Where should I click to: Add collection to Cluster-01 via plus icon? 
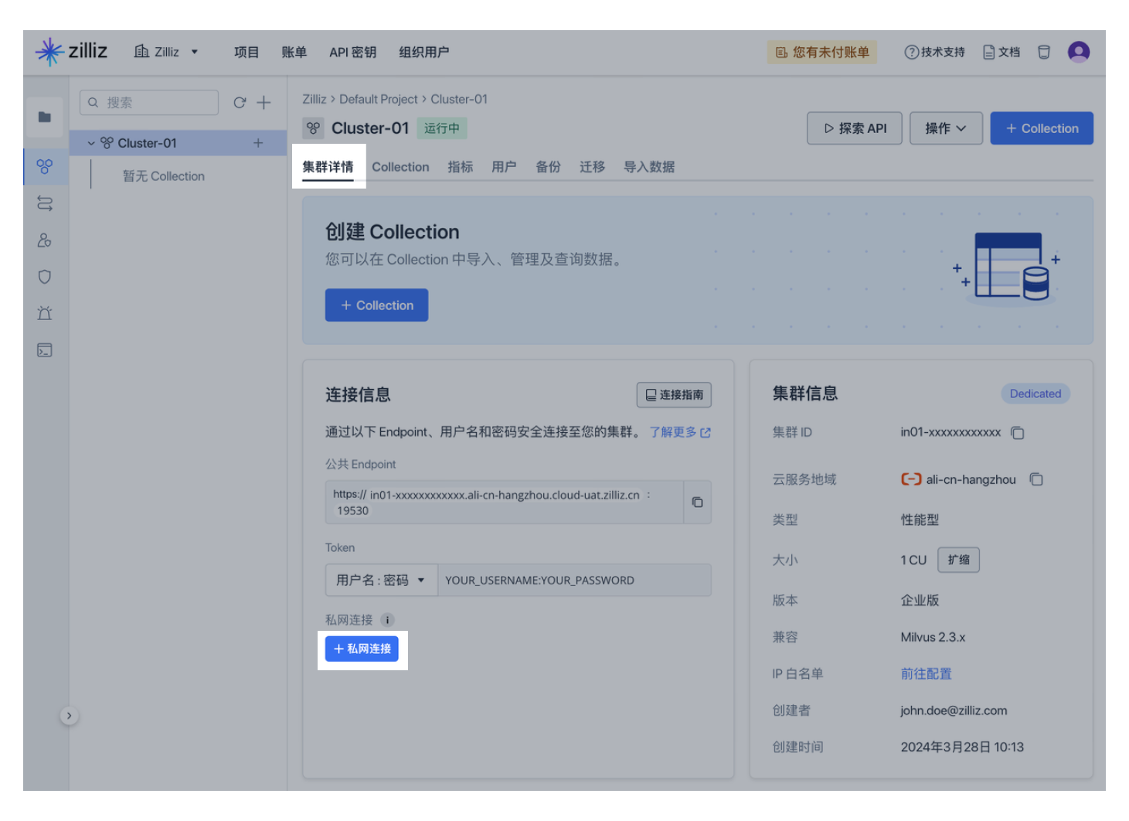(x=258, y=143)
